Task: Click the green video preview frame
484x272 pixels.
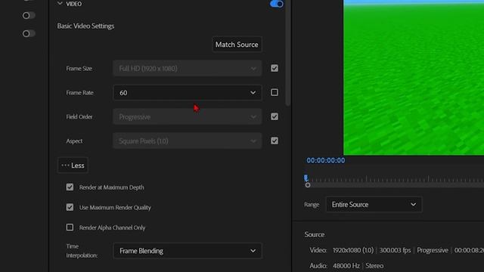Action: pos(414,77)
